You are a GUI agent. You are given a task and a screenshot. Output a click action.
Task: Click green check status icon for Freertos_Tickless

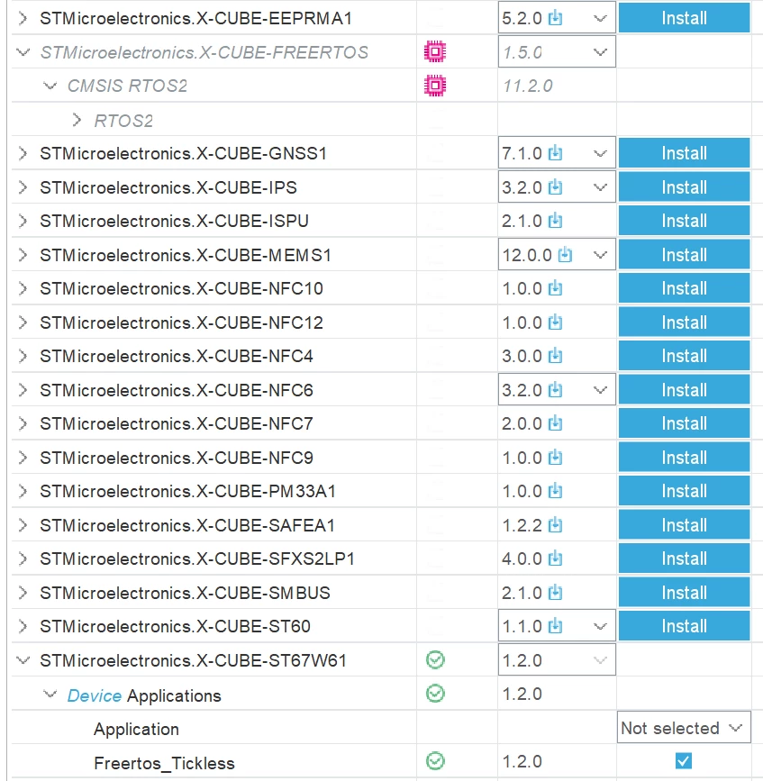(x=435, y=761)
